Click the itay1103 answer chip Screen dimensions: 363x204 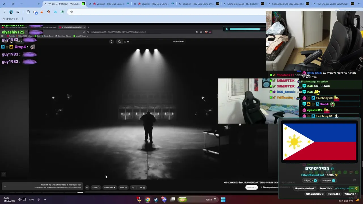[x=310, y=180]
